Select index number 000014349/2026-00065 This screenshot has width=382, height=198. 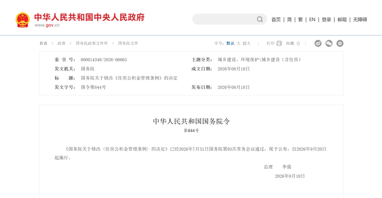tap(104, 60)
